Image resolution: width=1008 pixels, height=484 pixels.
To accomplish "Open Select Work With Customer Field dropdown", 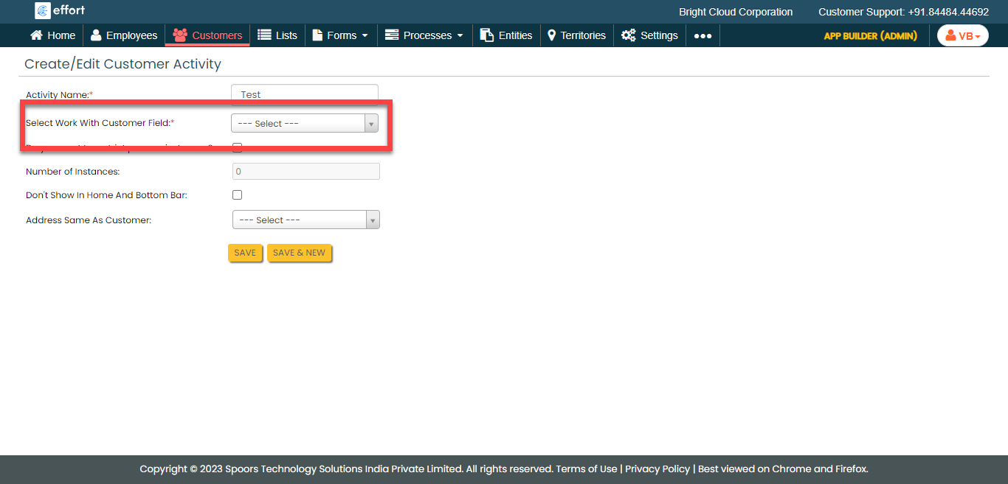I will (304, 123).
